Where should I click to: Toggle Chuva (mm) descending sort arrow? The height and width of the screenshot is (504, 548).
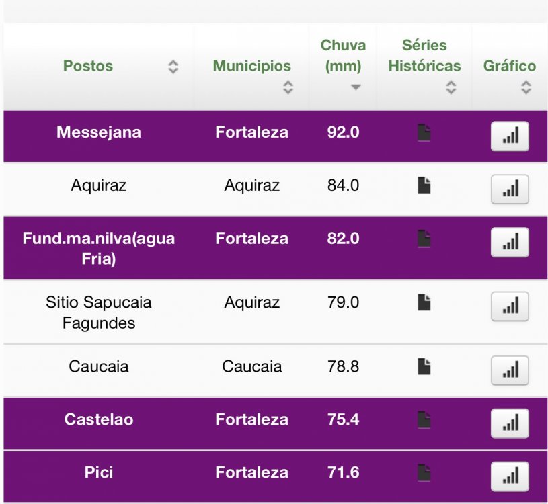(356, 87)
